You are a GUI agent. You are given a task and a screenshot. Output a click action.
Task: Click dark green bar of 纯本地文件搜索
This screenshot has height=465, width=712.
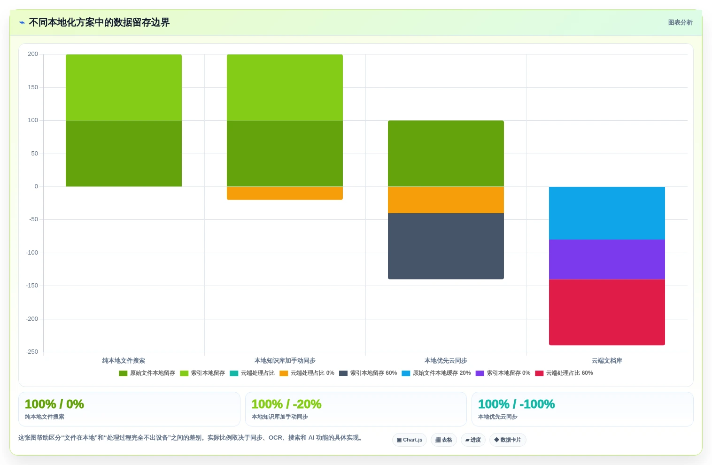pos(124,154)
